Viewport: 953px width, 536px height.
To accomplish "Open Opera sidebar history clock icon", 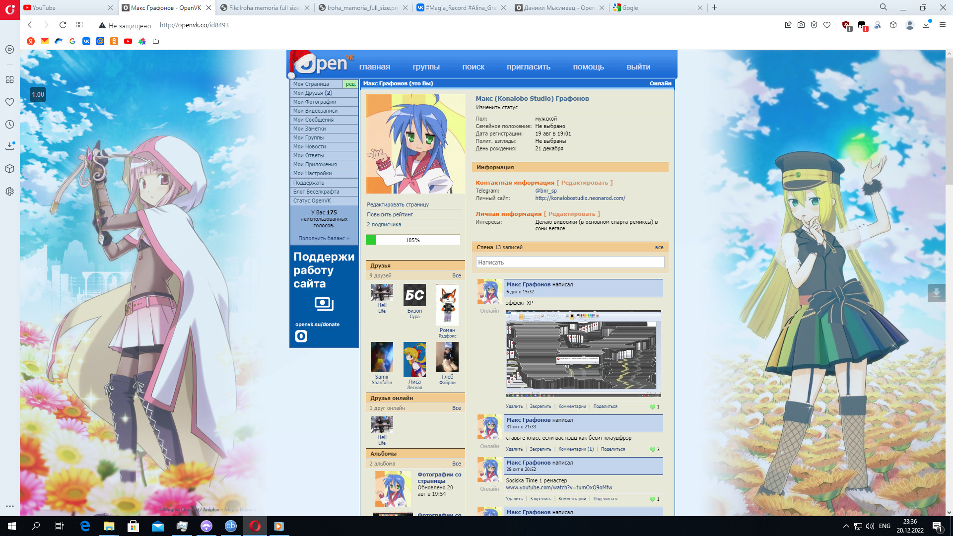I will click(9, 125).
